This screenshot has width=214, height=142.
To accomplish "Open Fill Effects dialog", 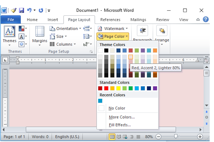I will pos(127,125).
